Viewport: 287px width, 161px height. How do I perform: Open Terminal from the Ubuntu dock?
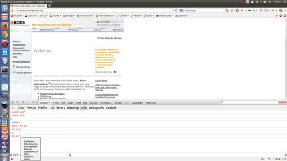[5, 70]
